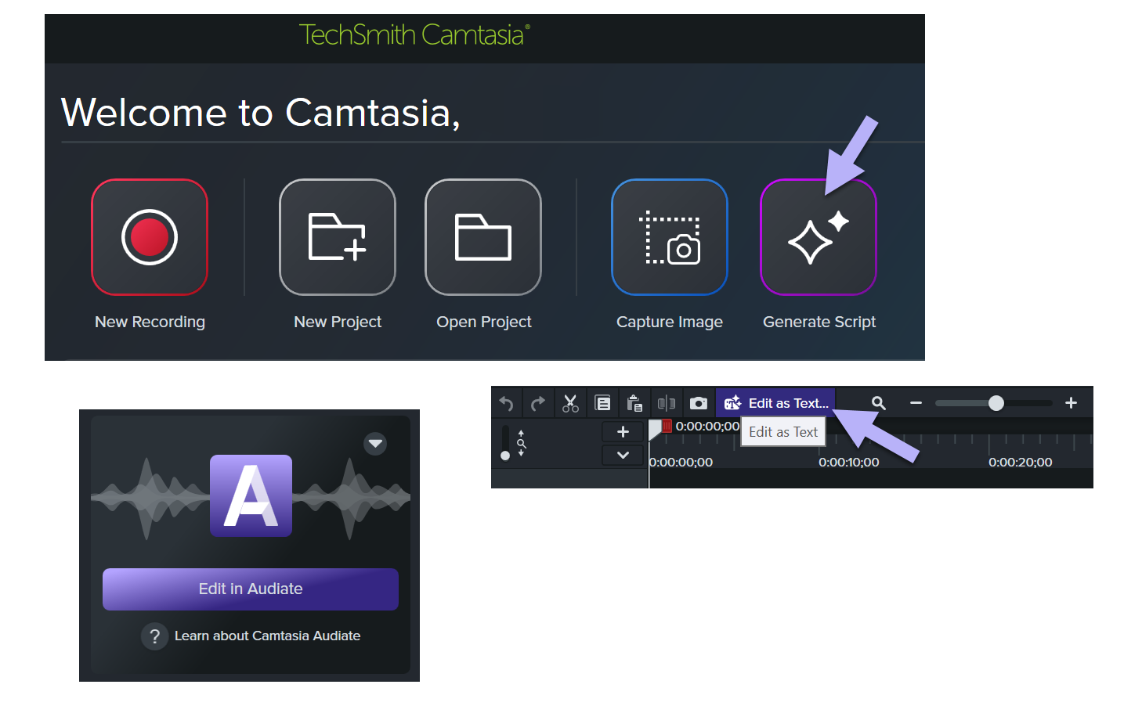Viewport: 1142px width, 706px height.
Task: Click the red playhead marker on timeline
Action: (667, 426)
